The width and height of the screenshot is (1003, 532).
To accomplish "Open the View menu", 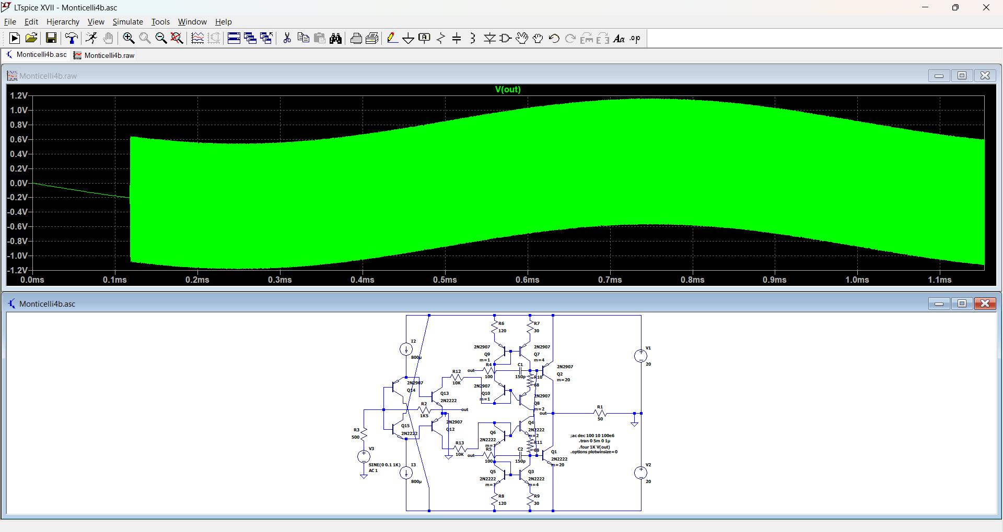I will coord(96,22).
